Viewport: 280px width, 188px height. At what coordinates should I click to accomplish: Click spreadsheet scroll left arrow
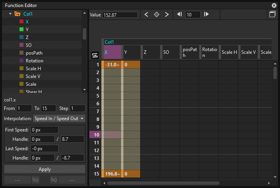tap(104, 183)
